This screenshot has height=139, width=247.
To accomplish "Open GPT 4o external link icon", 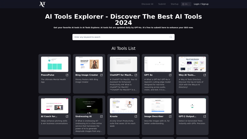I will pyautogui.click(x=170, y=75).
